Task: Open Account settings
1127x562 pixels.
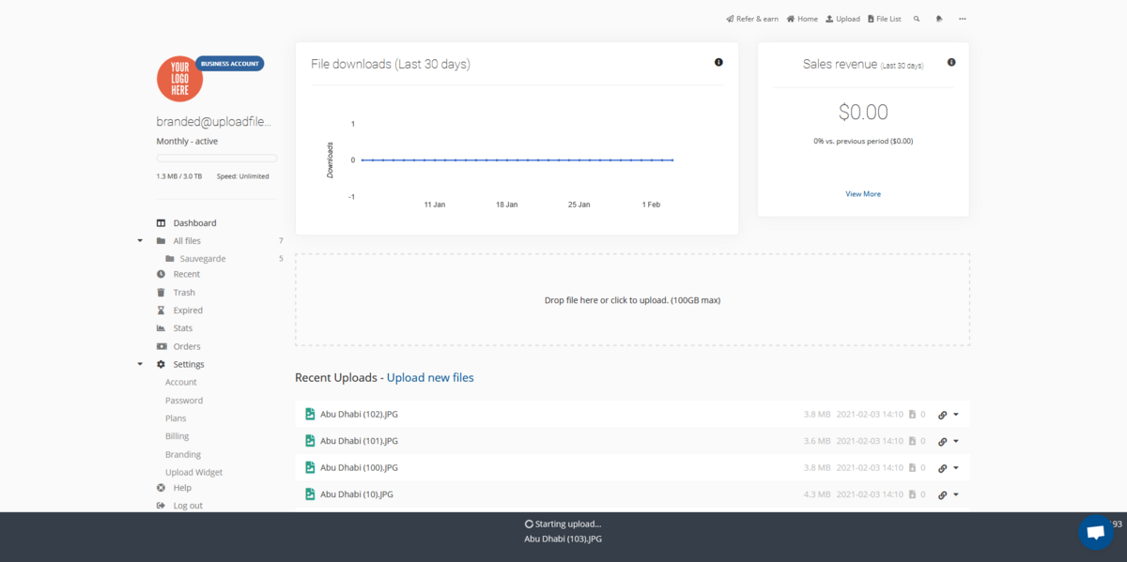Action: click(181, 382)
